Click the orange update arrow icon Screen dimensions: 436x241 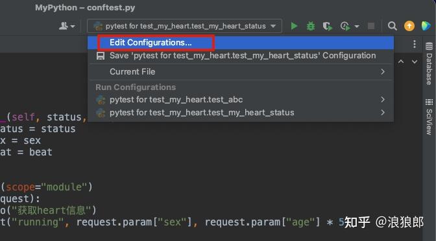[x=409, y=26]
